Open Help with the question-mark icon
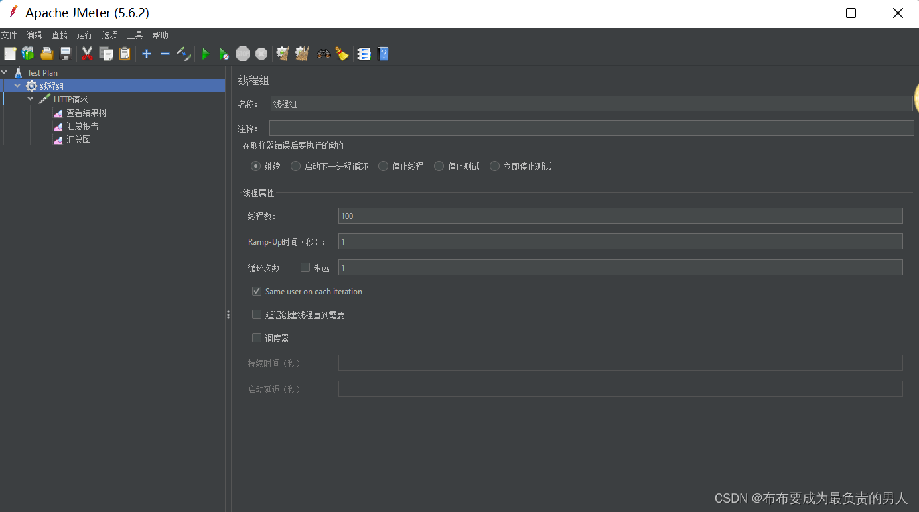The height and width of the screenshot is (512, 919). pyautogui.click(x=383, y=54)
